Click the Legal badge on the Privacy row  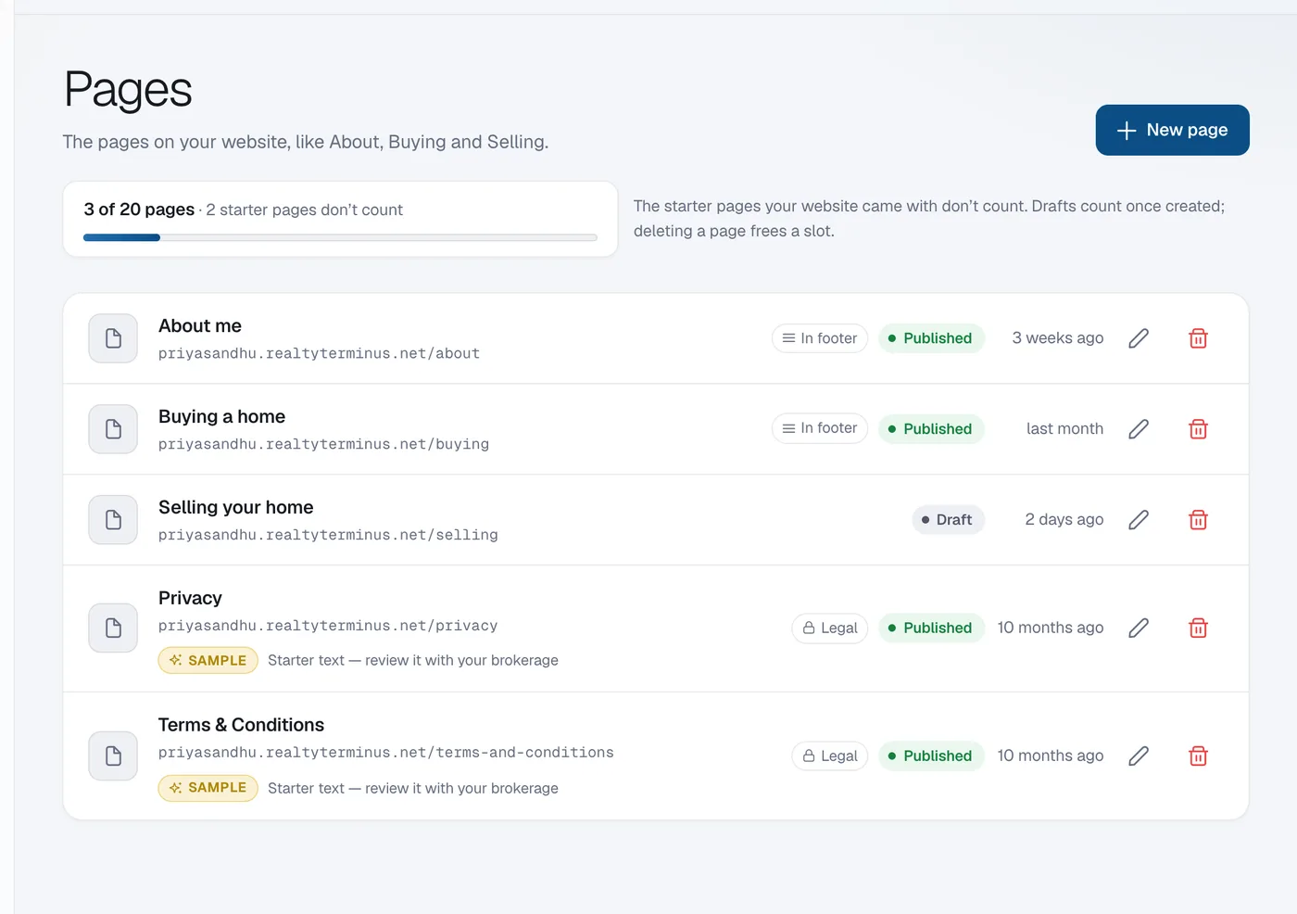[830, 628]
